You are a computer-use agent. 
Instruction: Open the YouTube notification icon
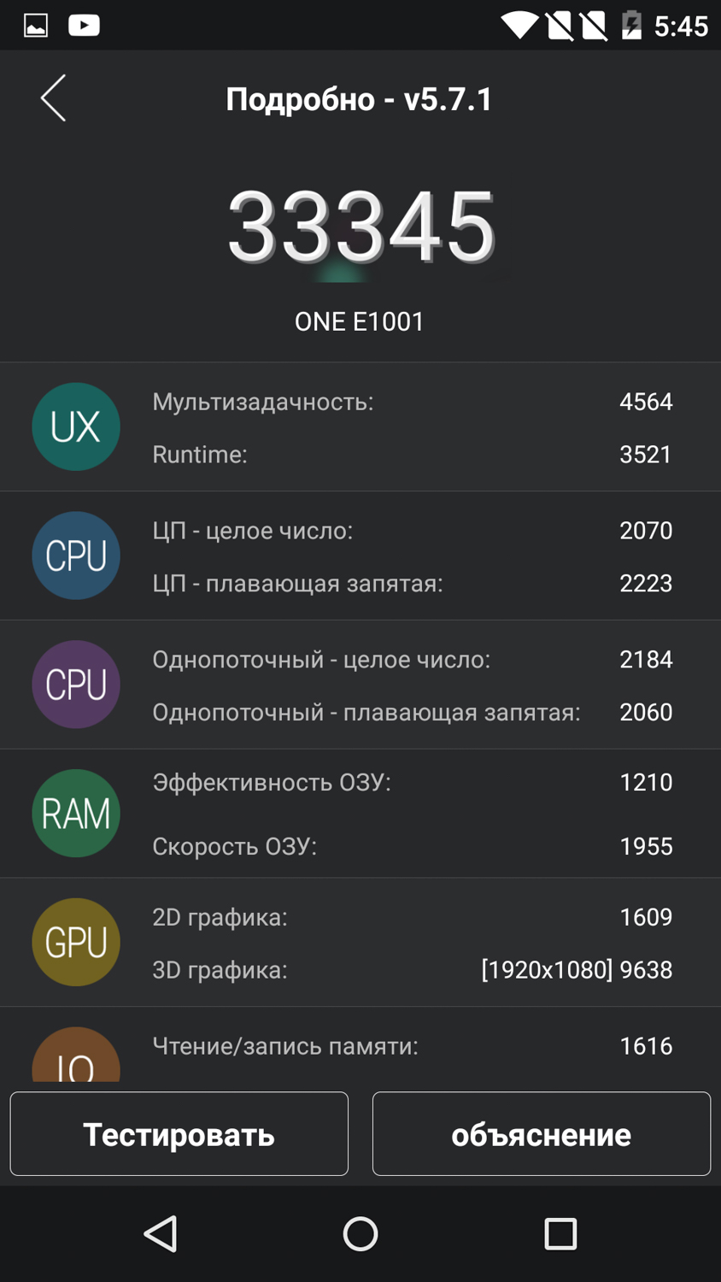pos(84,26)
